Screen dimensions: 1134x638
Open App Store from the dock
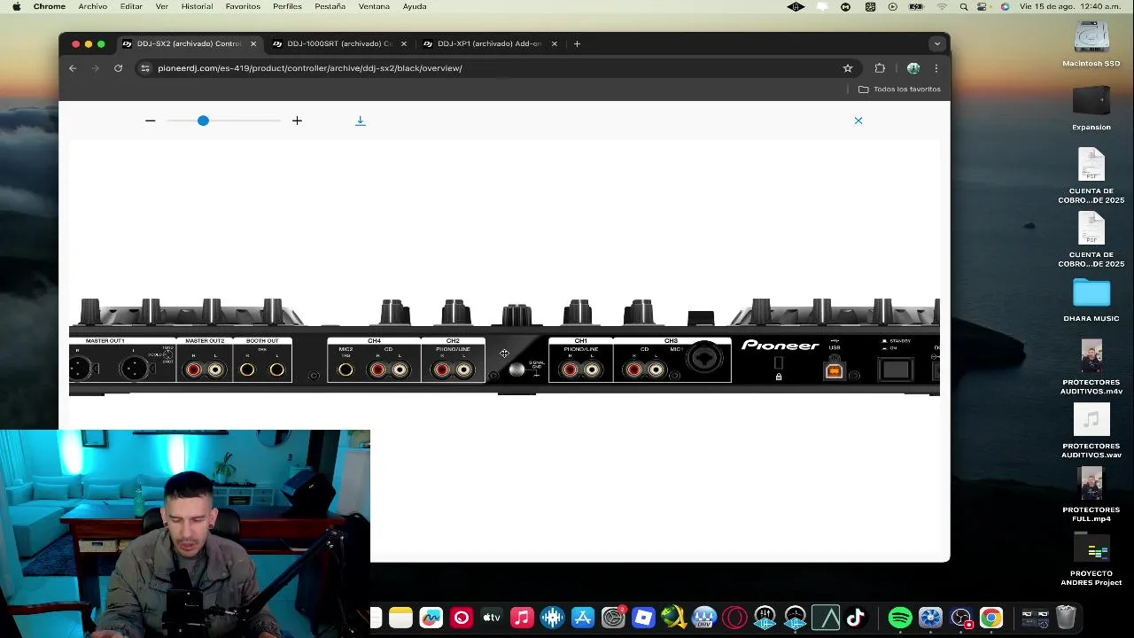click(583, 618)
